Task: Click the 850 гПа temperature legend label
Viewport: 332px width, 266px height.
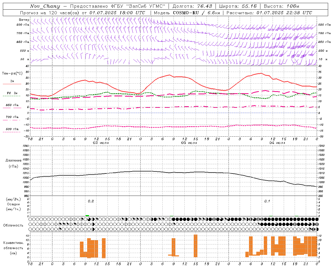Action: 12,105
